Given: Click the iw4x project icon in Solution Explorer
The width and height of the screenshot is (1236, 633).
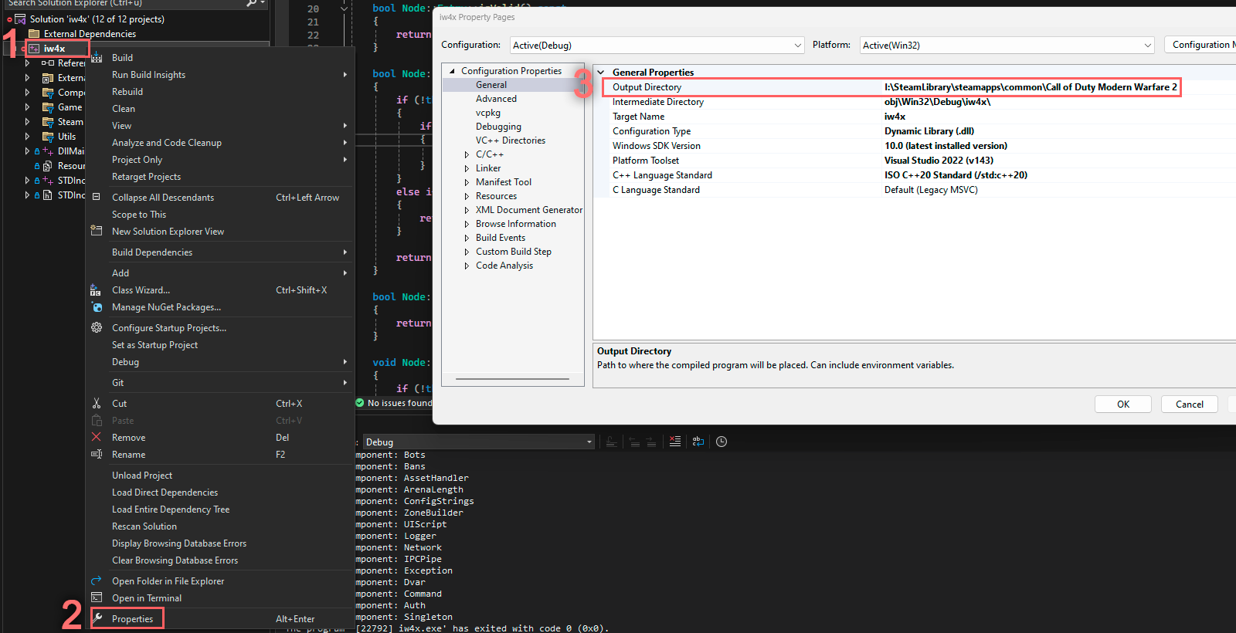Looking at the screenshot, I should click(34, 49).
